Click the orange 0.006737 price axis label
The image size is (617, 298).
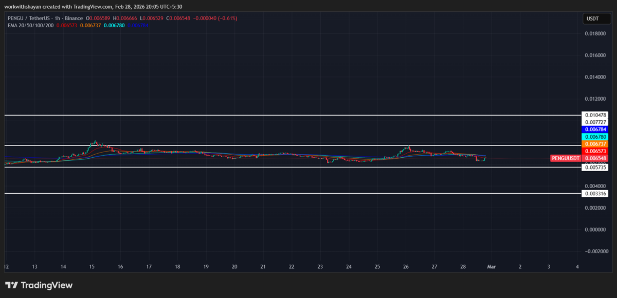pyautogui.click(x=595, y=144)
